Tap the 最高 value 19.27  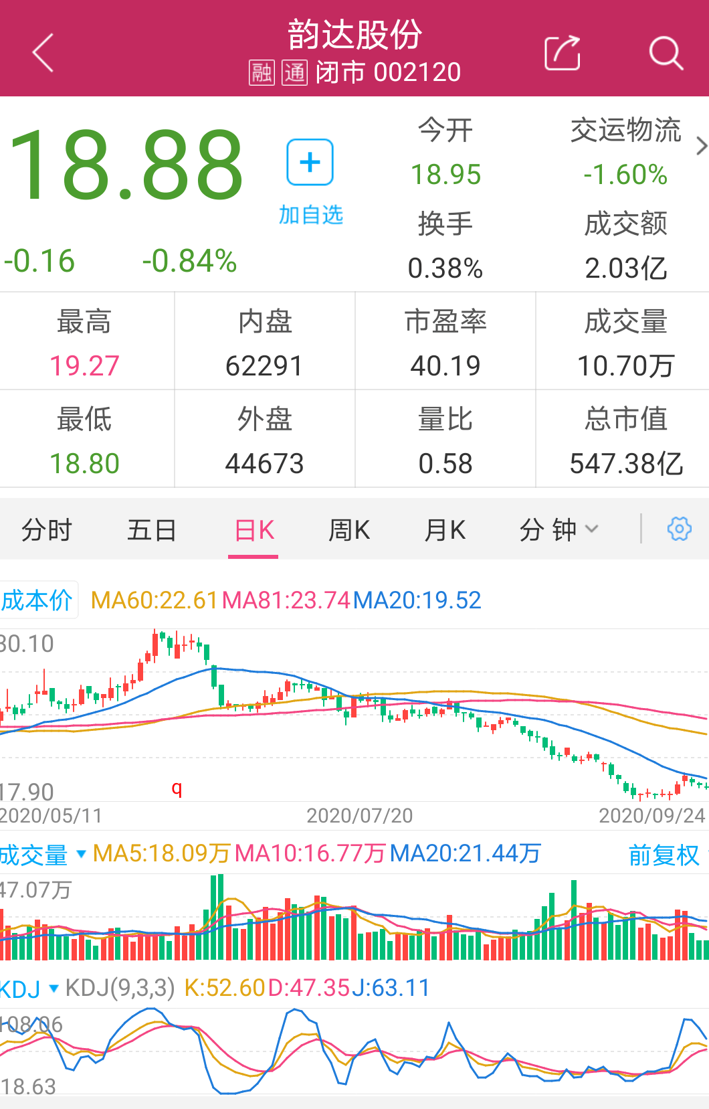pyautogui.click(x=84, y=366)
